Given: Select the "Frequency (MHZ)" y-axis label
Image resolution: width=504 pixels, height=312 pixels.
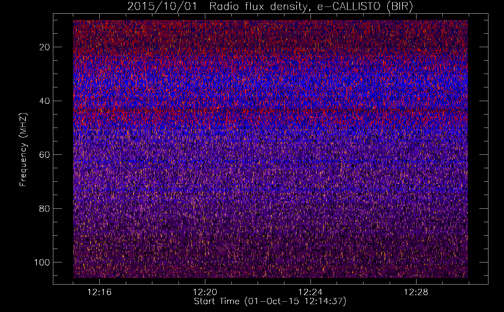Looking at the screenshot, I should coord(23,150).
